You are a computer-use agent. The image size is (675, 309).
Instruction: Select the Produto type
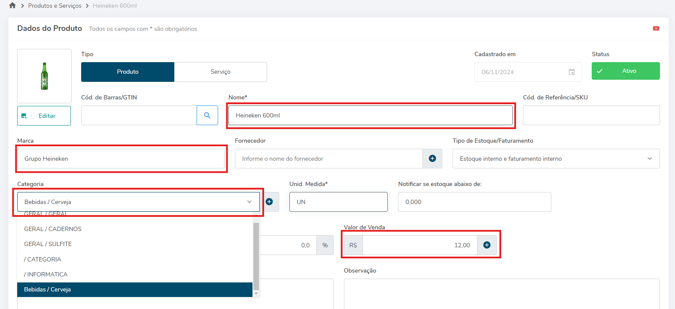tap(128, 72)
